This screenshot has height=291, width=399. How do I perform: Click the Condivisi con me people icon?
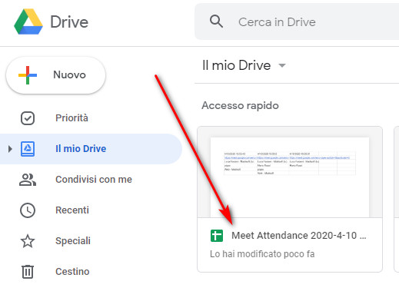click(28, 180)
